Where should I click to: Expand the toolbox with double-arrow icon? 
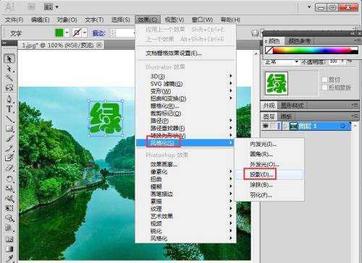point(4,43)
